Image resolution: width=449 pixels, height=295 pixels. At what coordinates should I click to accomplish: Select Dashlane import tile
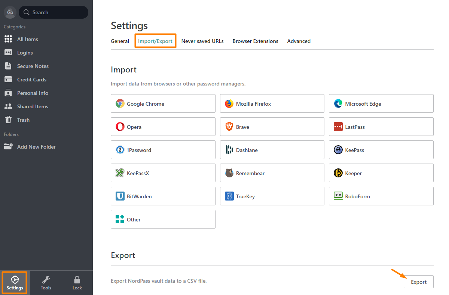pos(272,150)
